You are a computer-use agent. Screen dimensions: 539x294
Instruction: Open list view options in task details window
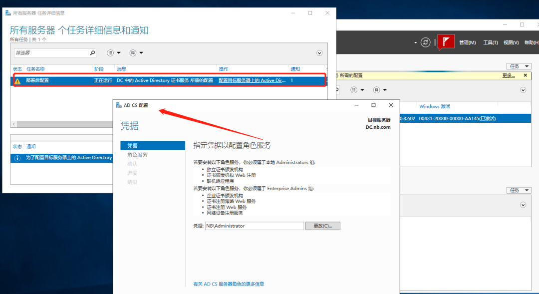(x=113, y=52)
